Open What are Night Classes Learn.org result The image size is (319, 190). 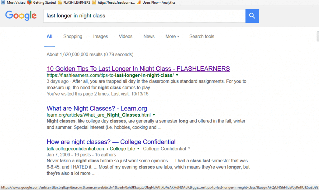97,109
